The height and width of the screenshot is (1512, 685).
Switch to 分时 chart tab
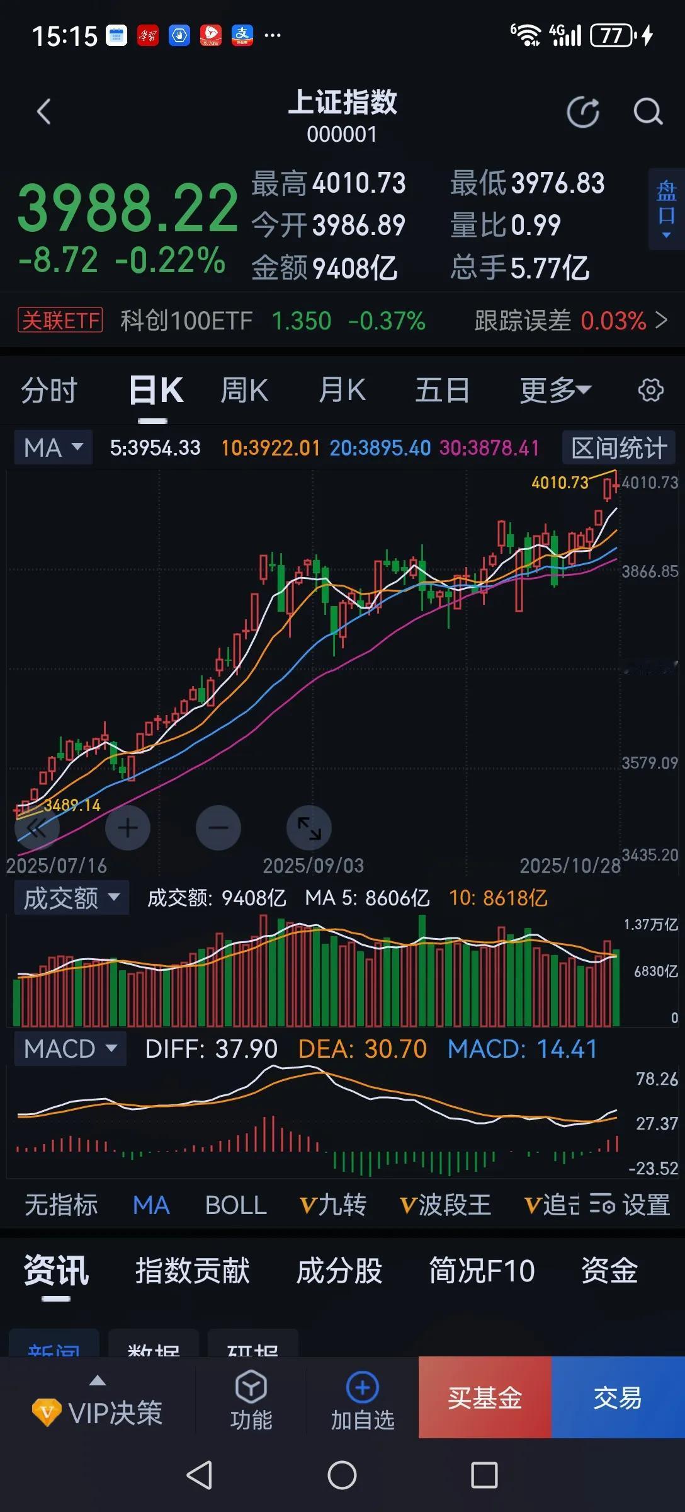(x=49, y=390)
